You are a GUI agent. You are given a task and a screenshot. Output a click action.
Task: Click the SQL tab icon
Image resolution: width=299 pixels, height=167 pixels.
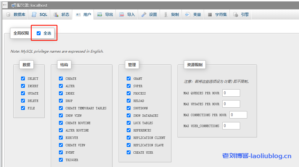click(x=34, y=14)
